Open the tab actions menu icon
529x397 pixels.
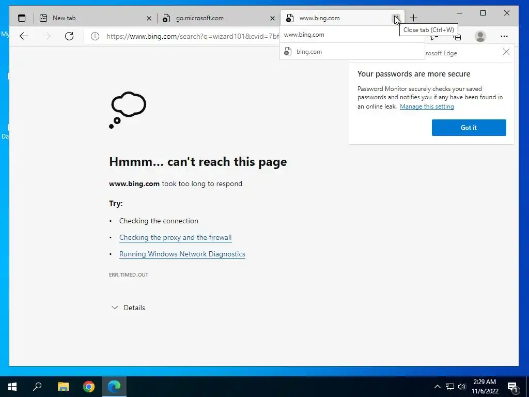[22, 18]
